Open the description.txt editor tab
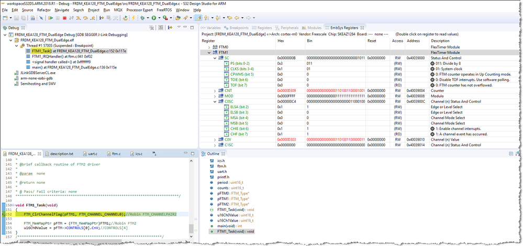523x246 pixels. [x=59, y=154]
